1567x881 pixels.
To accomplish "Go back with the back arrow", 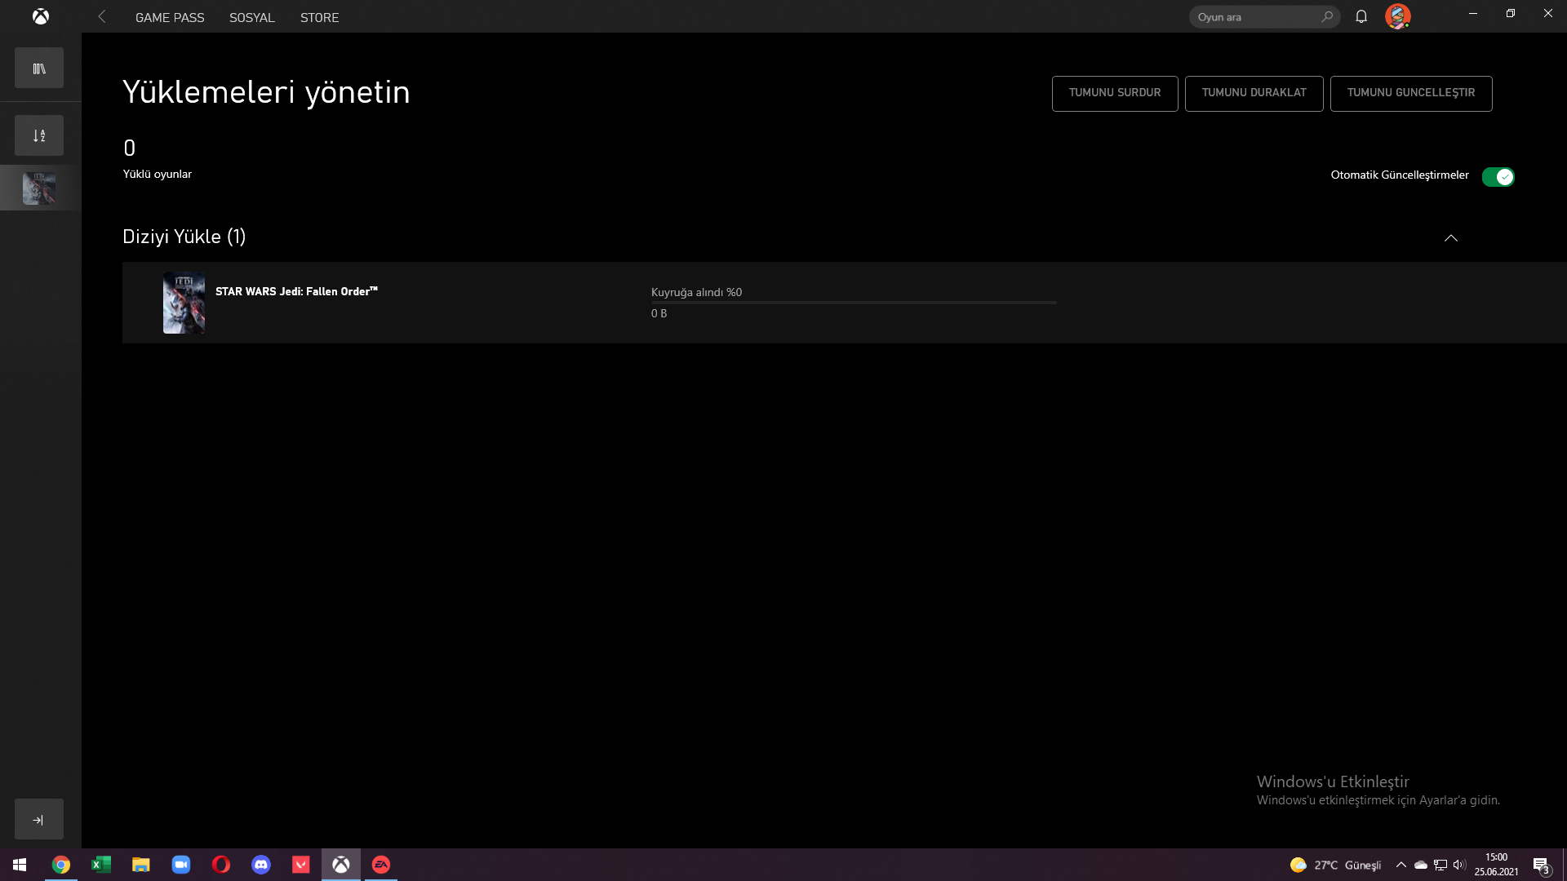I will [x=102, y=16].
